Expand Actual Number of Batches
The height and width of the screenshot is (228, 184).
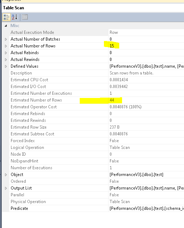coord(6,39)
